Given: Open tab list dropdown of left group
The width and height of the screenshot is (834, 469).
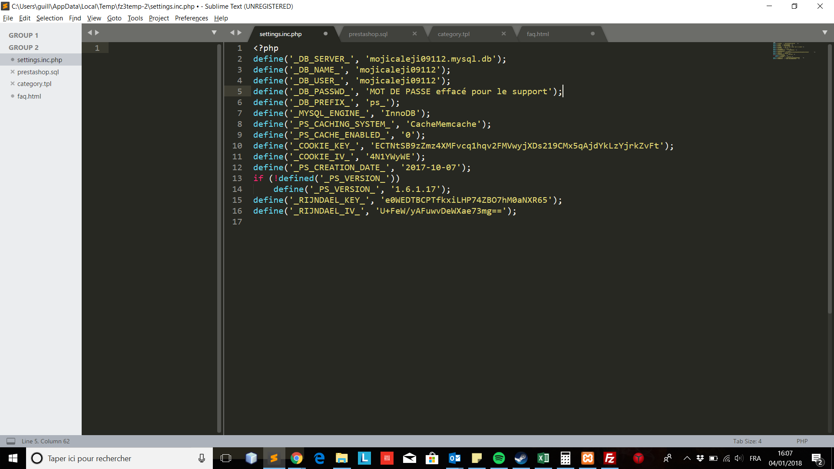Looking at the screenshot, I should click(x=214, y=33).
